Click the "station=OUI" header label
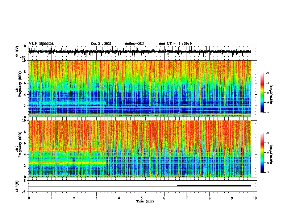287x222 pixels. pyautogui.click(x=134, y=44)
